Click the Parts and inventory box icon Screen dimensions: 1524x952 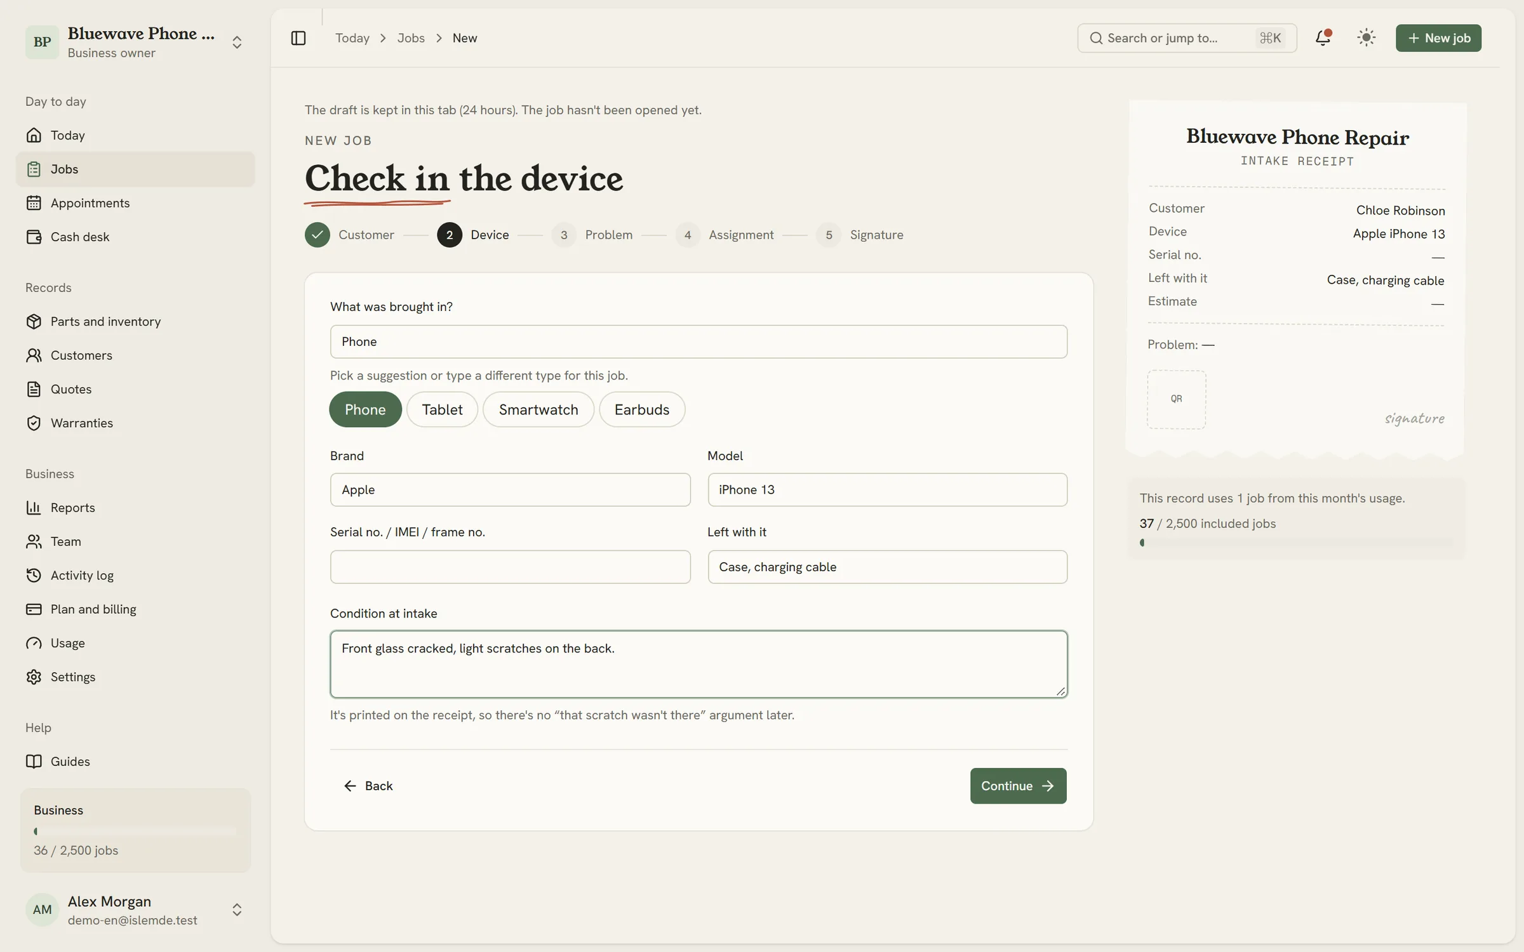tap(34, 321)
